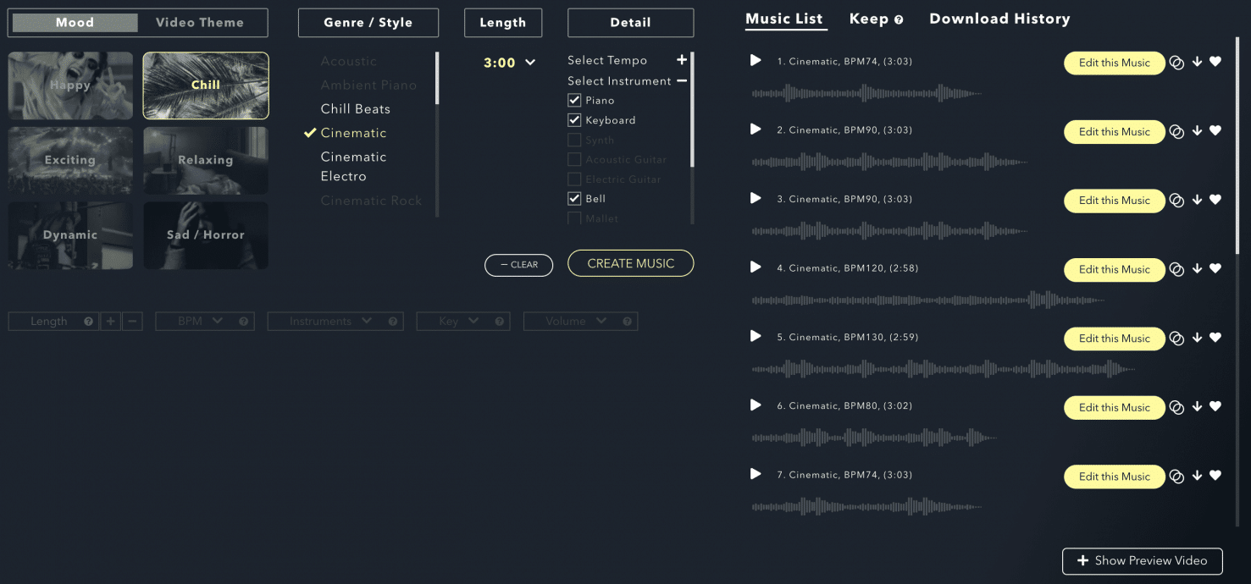This screenshot has height=584, width=1251.
Task: Click the heart icon for track 6
Action: point(1215,407)
